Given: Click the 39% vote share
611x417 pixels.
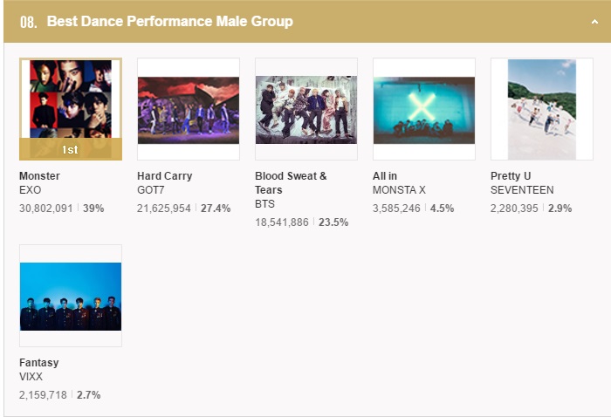Looking at the screenshot, I should (x=93, y=208).
